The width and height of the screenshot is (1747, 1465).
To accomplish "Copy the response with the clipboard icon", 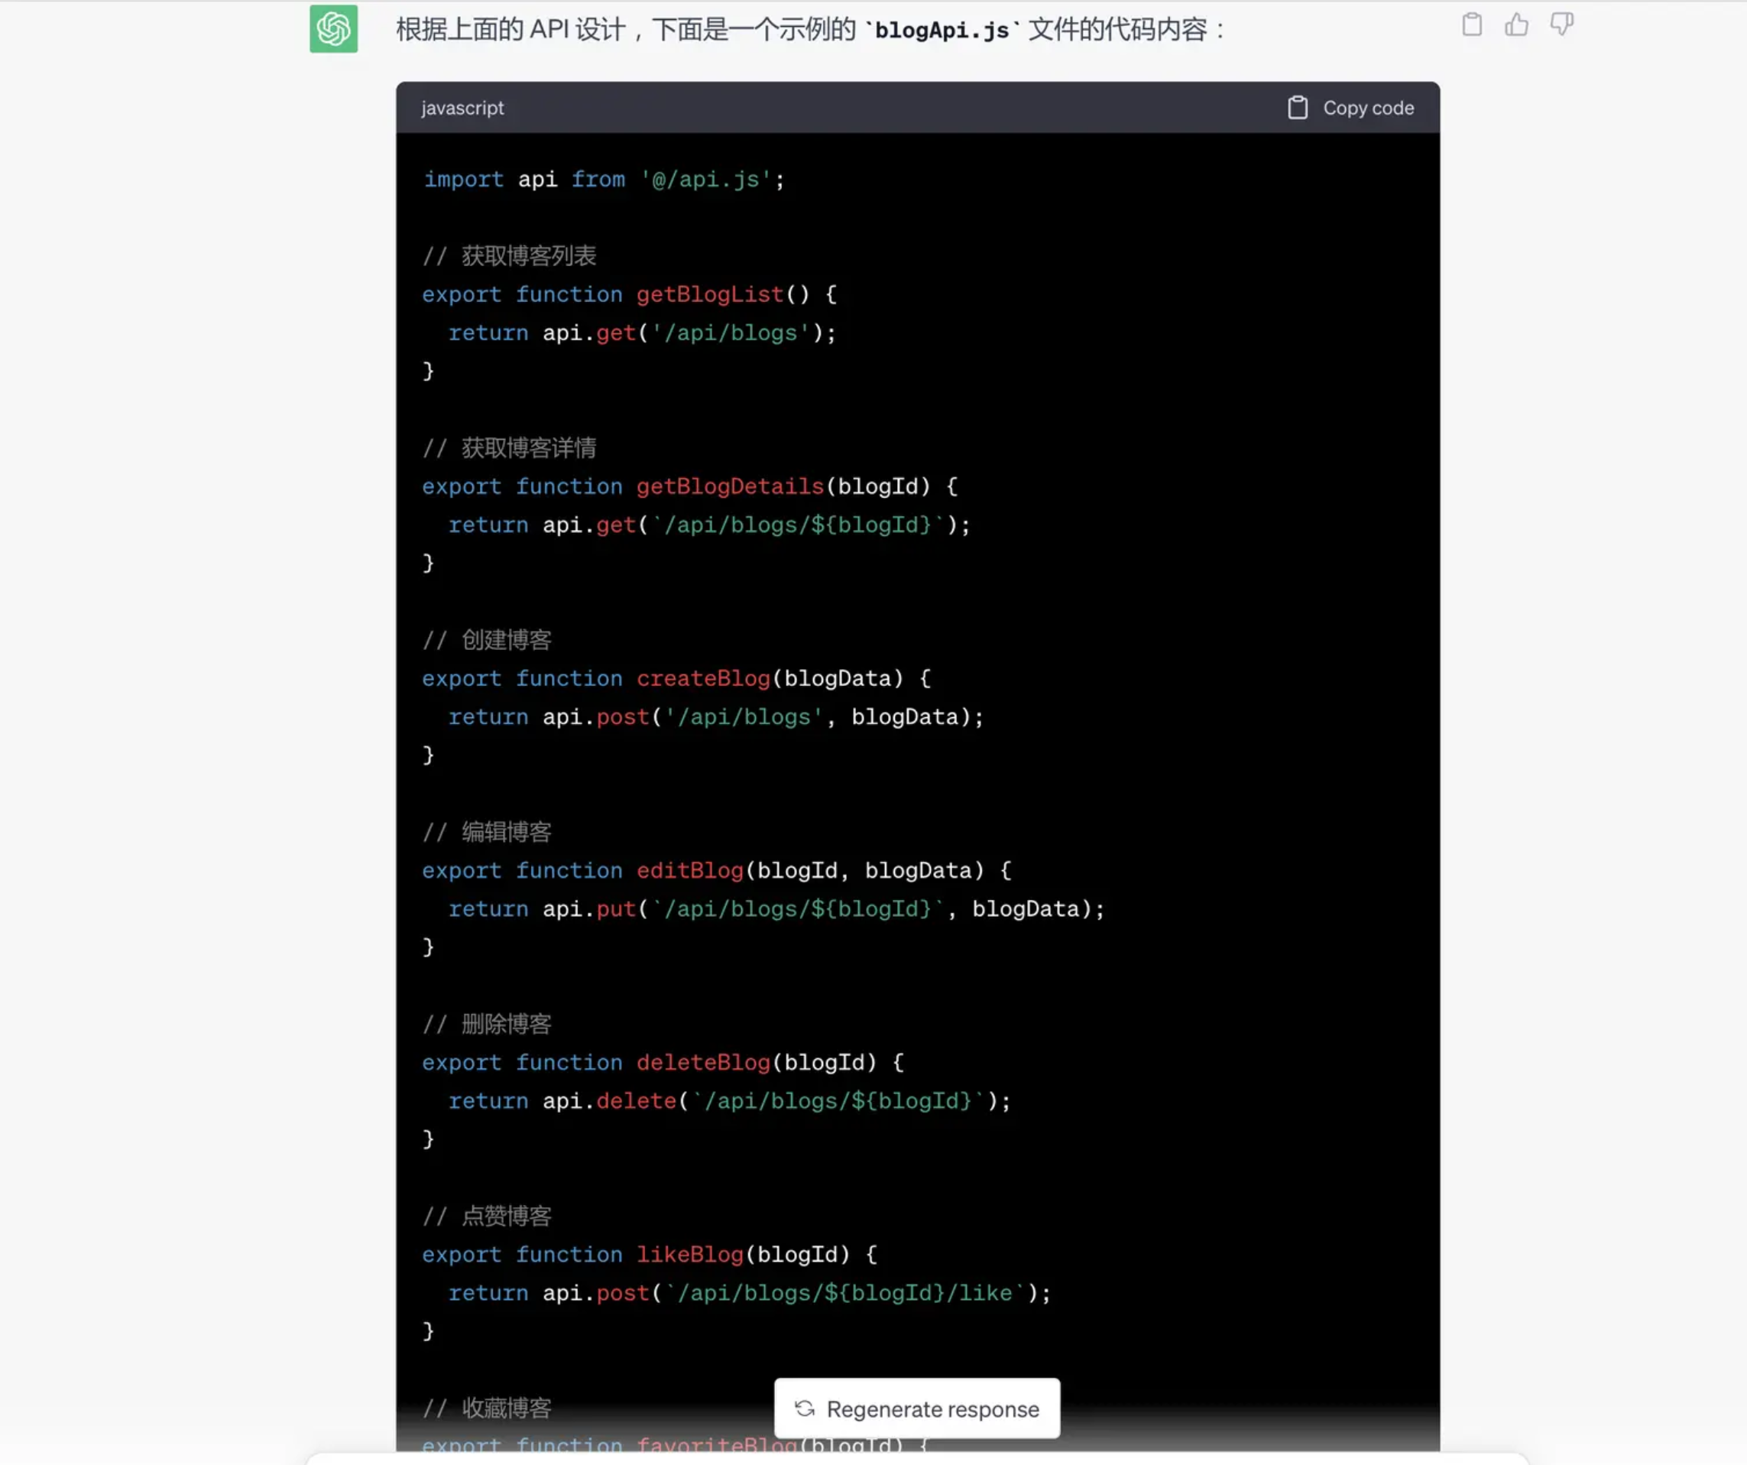I will pos(1472,25).
